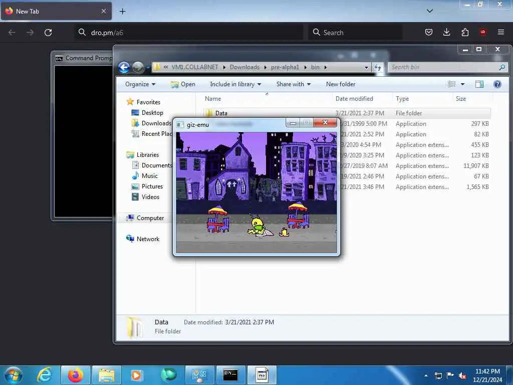Click the Command Prompt window title bar
The height and width of the screenshot is (385, 513).
tap(83, 58)
